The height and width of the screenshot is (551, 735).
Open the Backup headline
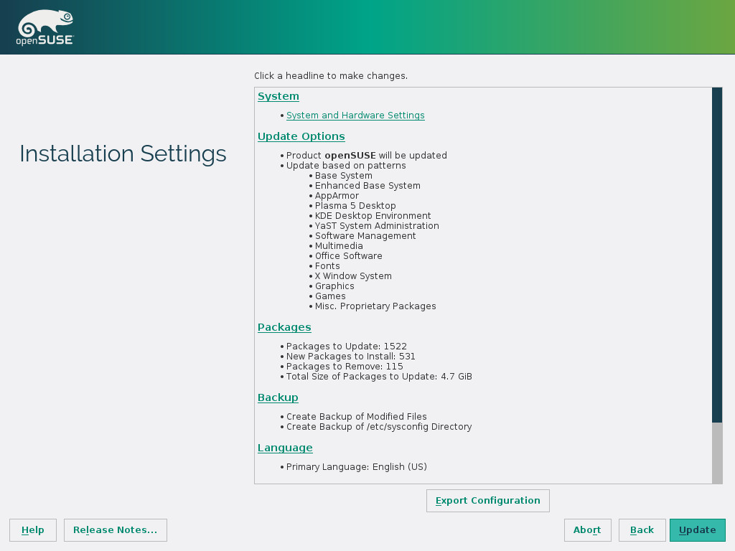pos(278,397)
